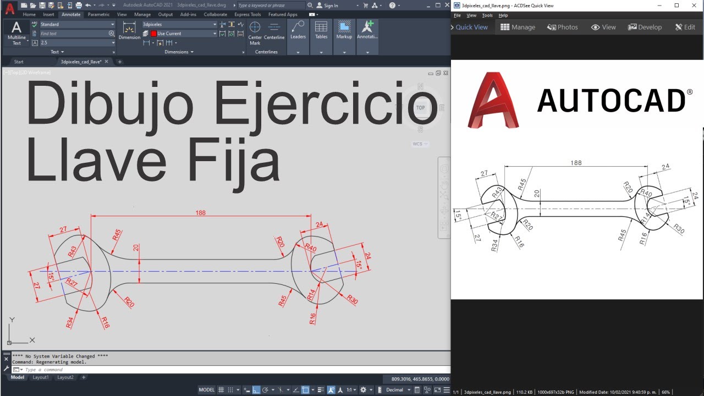Click the Photos mode icon in ACDSee
The height and width of the screenshot is (396, 704).
552,27
